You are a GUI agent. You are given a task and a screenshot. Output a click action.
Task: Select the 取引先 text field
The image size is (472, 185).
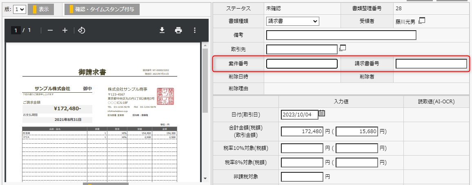pos(302,49)
